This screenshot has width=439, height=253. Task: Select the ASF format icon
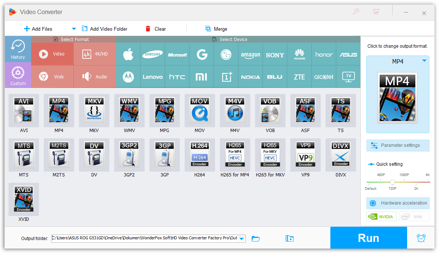(306, 111)
